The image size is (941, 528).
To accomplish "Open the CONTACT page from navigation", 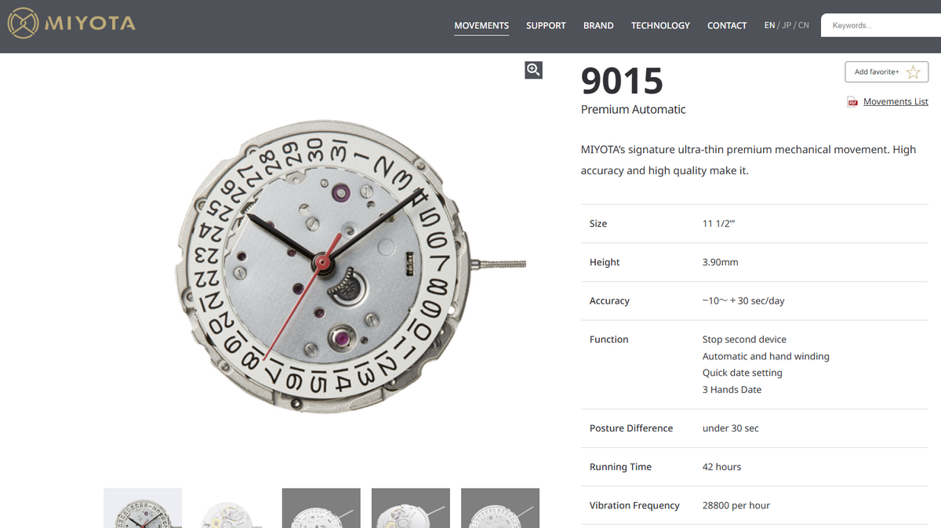I will pos(727,26).
